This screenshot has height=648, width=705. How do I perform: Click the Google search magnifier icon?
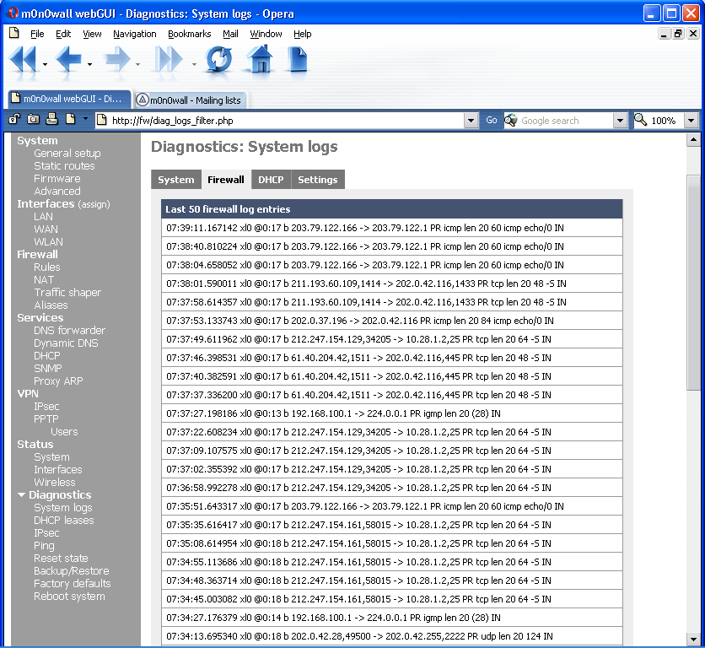tap(509, 120)
